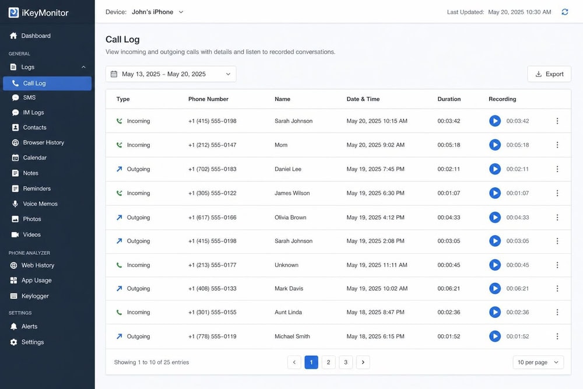
Task: Open more options for Michael Smith row
Action: click(557, 336)
